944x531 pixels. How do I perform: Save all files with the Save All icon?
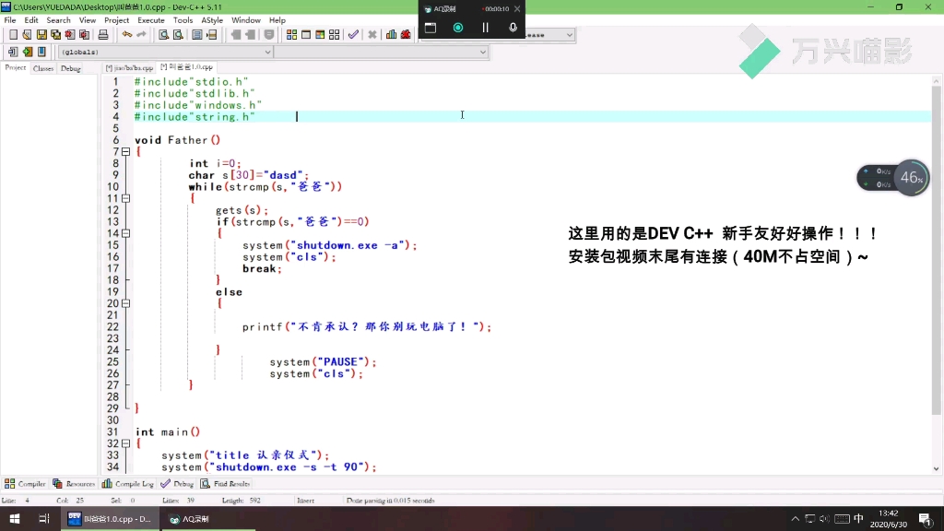point(56,35)
